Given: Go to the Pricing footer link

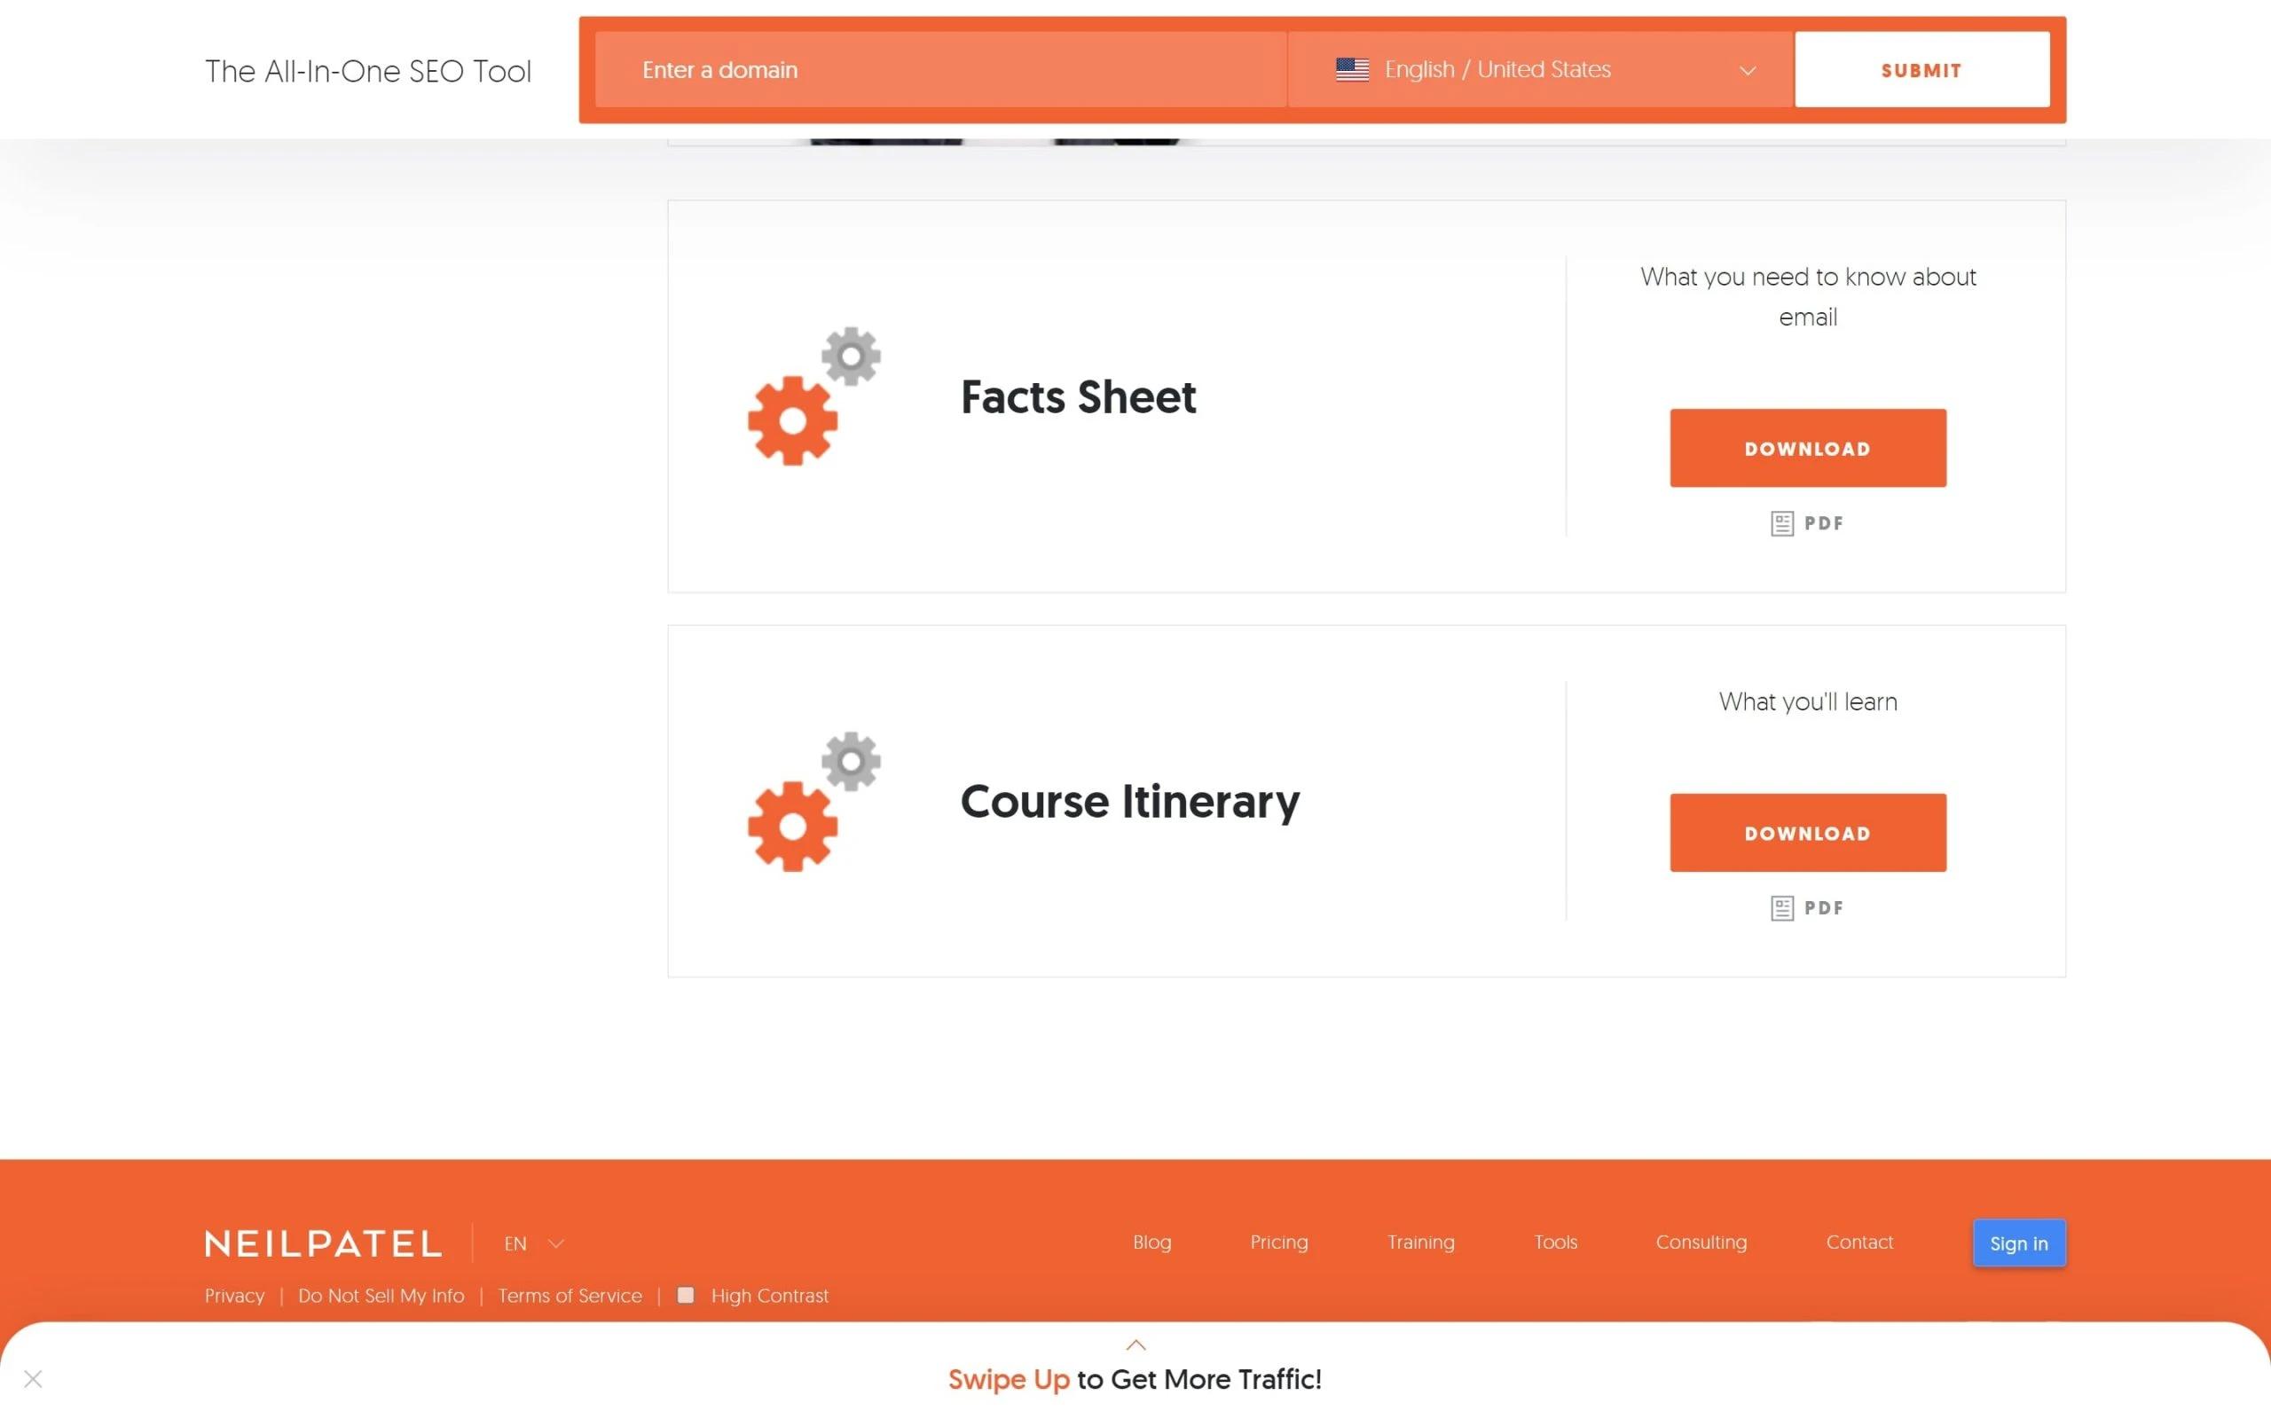Looking at the screenshot, I should 1278,1242.
